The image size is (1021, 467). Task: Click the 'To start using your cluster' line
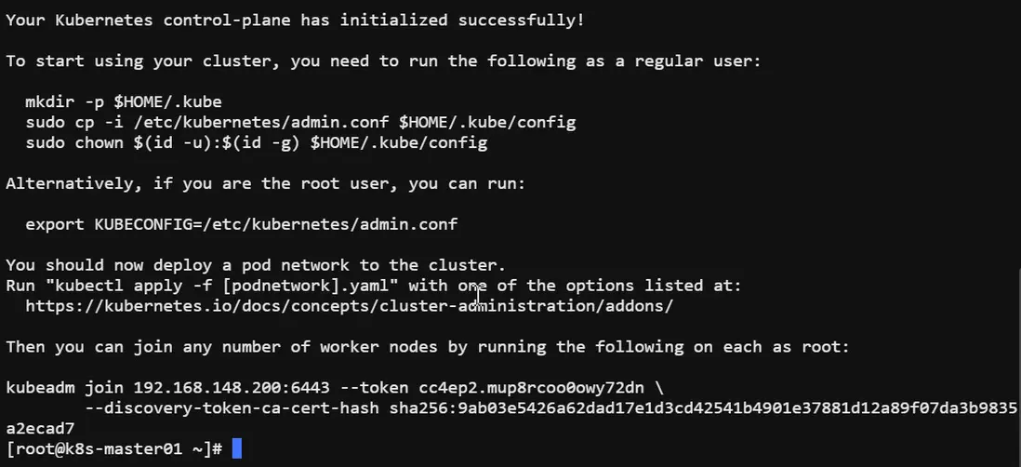click(x=383, y=60)
